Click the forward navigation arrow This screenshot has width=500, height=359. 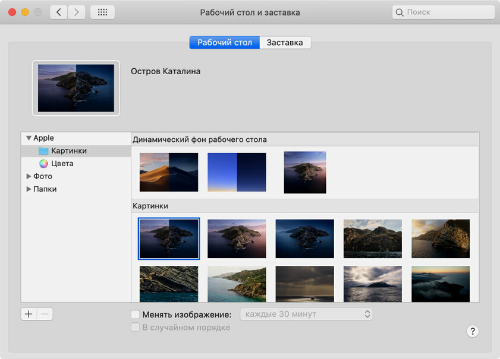tap(76, 12)
